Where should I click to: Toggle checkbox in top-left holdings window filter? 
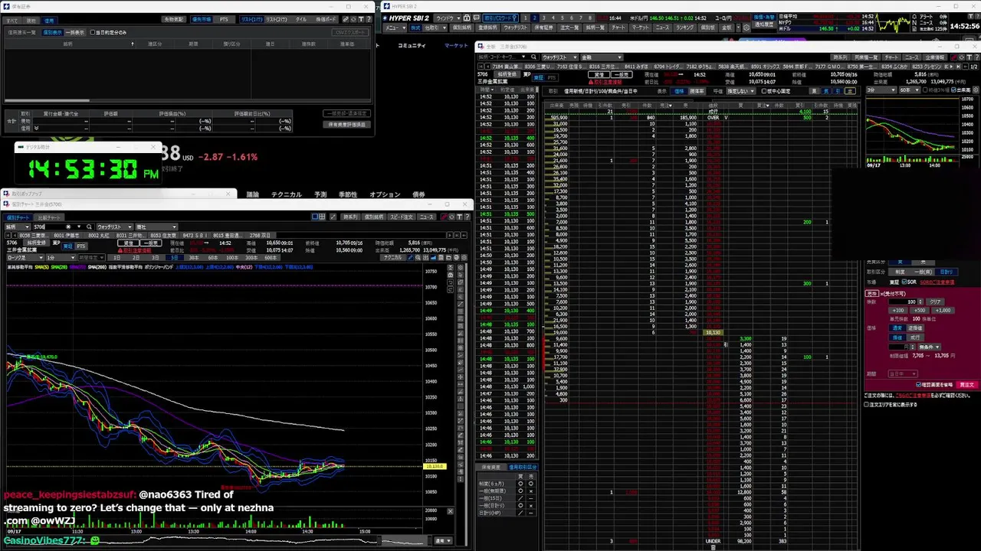[x=93, y=32]
